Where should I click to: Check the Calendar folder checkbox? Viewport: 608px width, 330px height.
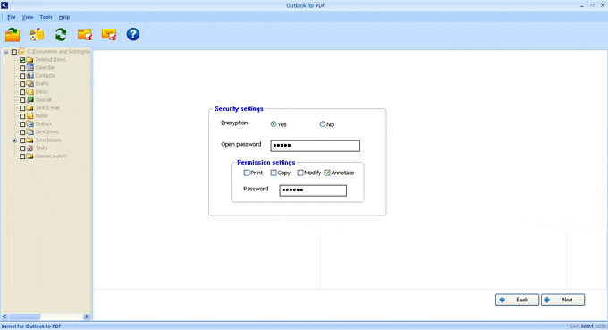tap(22, 68)
